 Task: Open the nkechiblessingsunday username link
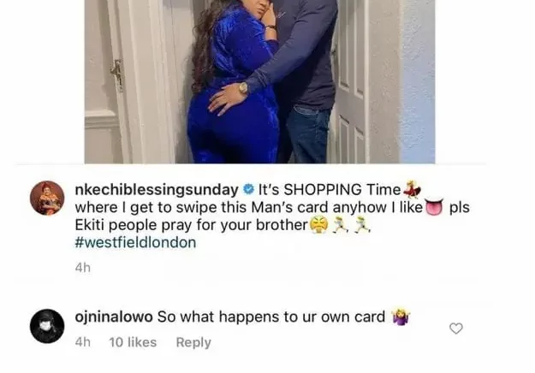pos(157,190)
